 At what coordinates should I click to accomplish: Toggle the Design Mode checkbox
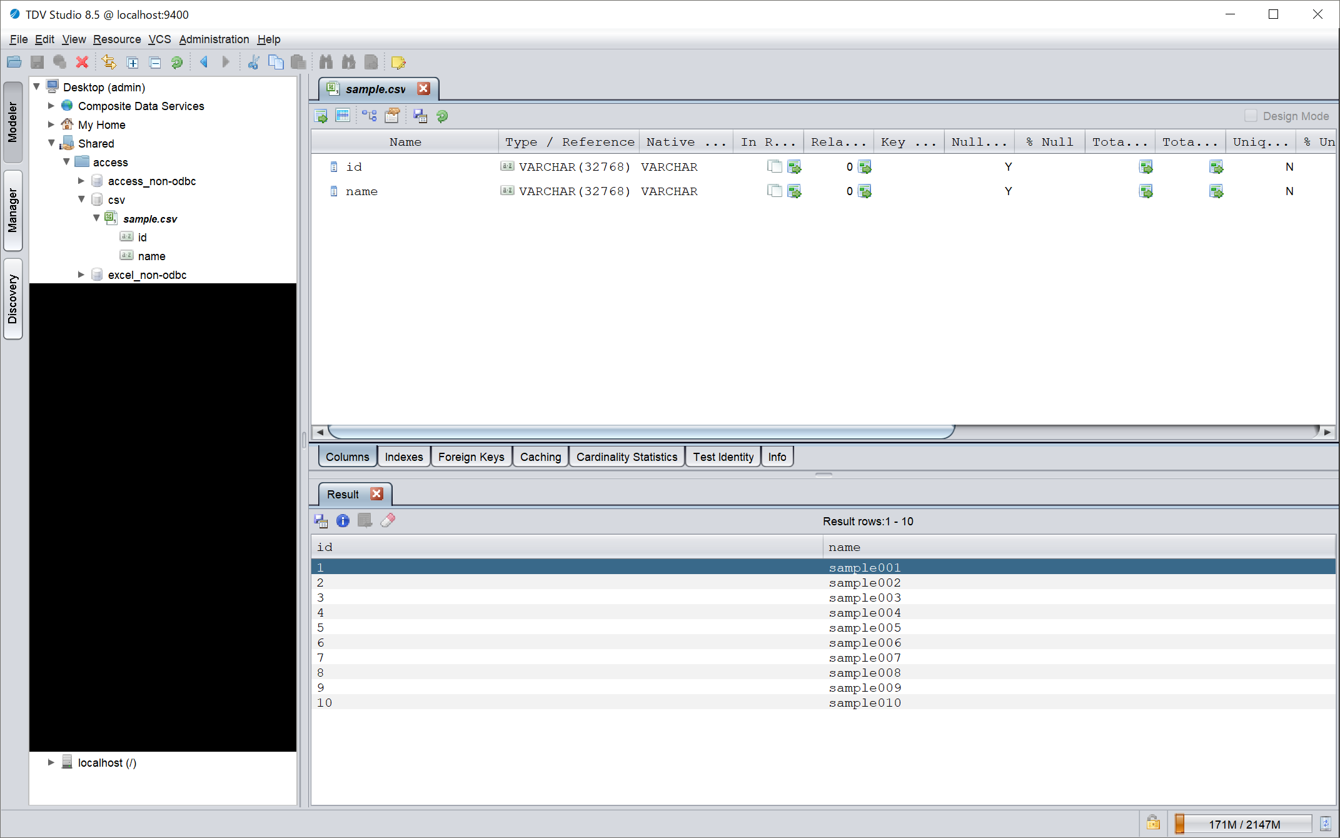(1251, 116)
